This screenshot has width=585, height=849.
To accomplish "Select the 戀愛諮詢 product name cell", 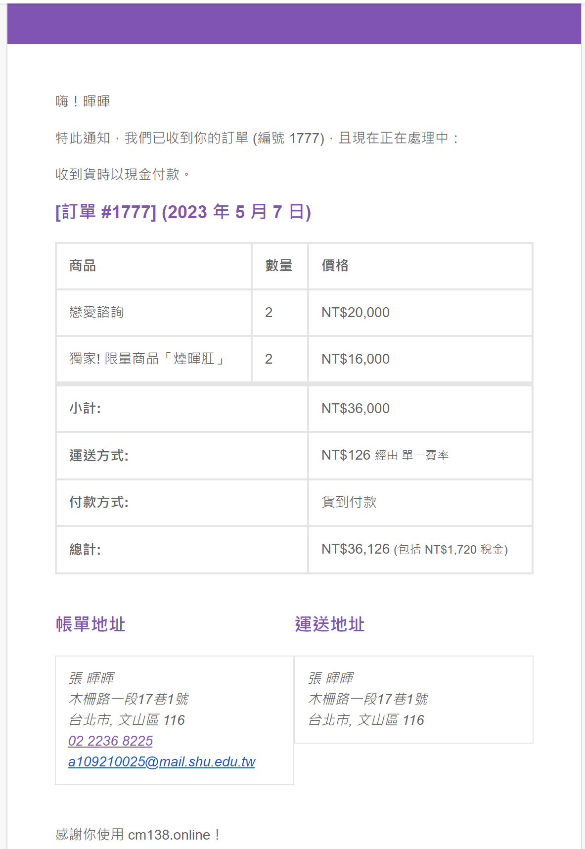I will (x=96, y=312).
